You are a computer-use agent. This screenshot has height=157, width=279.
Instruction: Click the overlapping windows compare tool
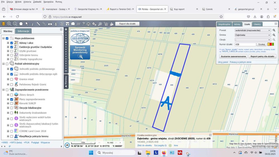pos(62,24)
